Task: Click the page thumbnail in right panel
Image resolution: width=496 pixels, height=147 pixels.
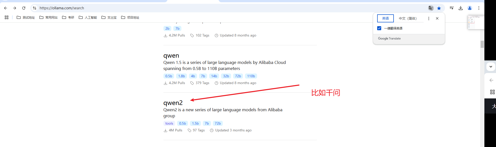Action: [476, 22]
